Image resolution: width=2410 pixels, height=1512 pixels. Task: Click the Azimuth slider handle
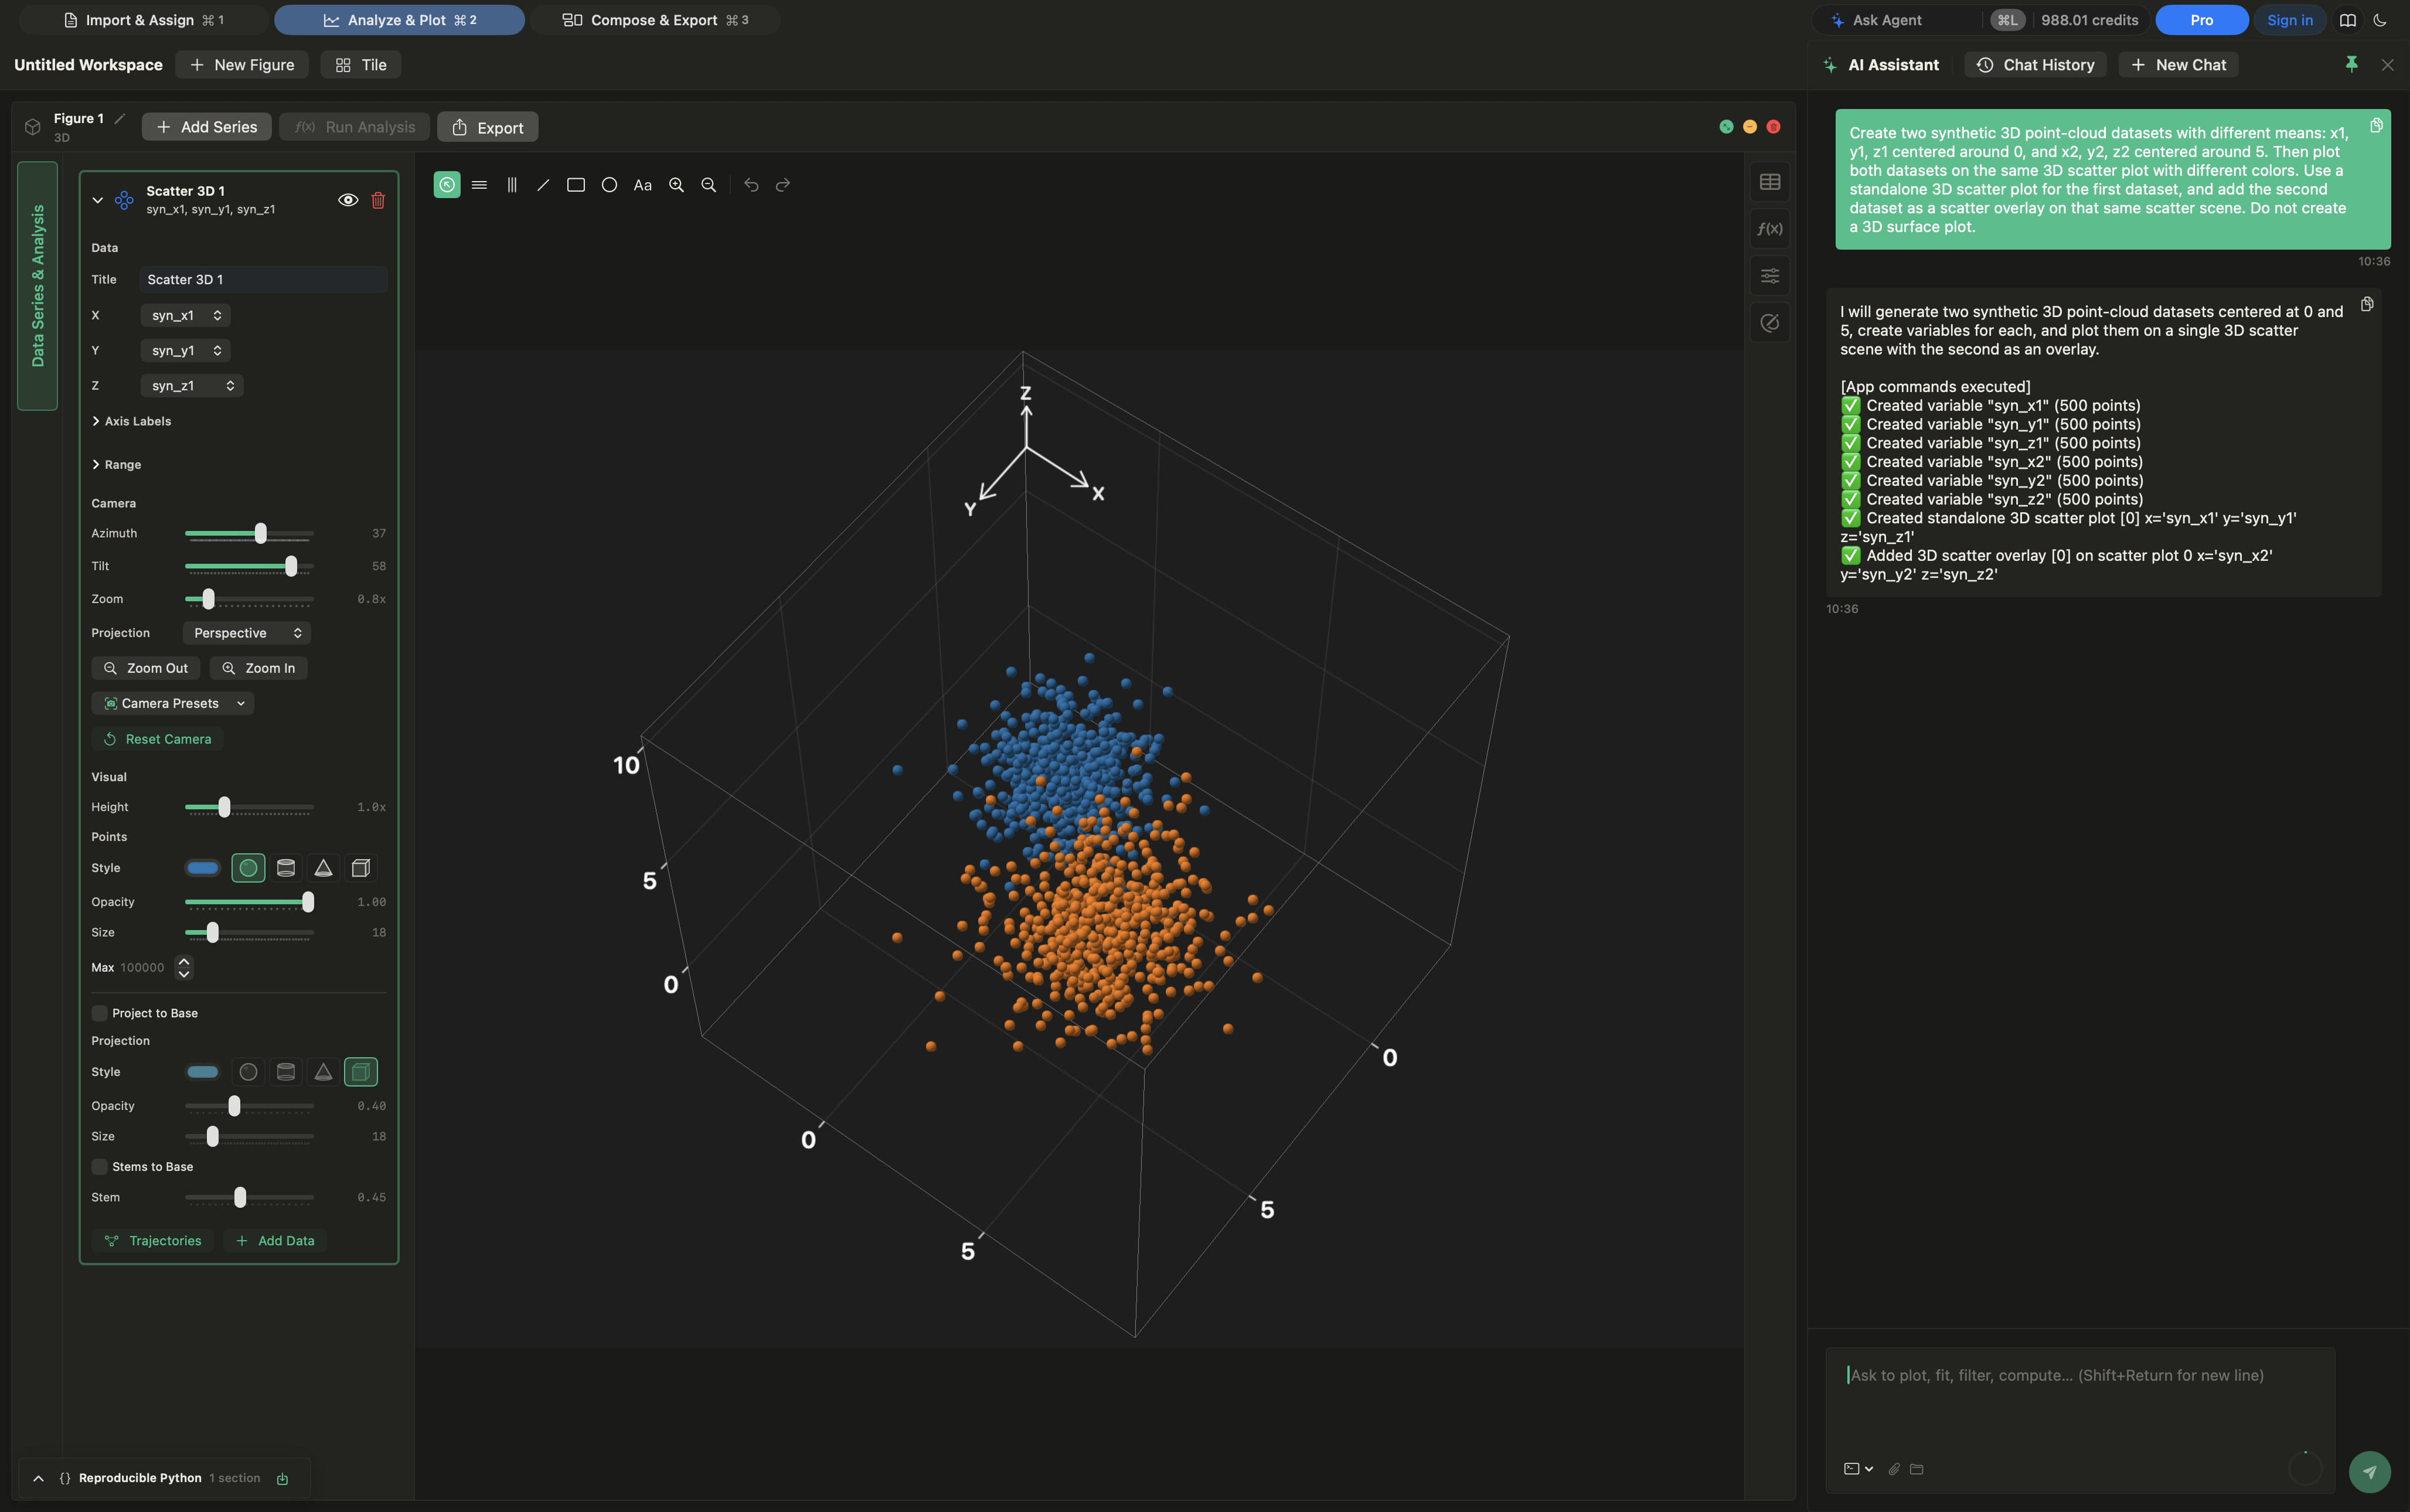click(x=261, y=533)
